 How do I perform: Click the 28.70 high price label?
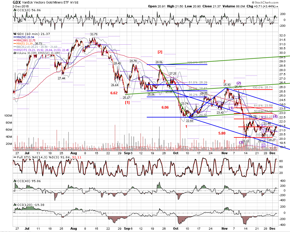133,61
